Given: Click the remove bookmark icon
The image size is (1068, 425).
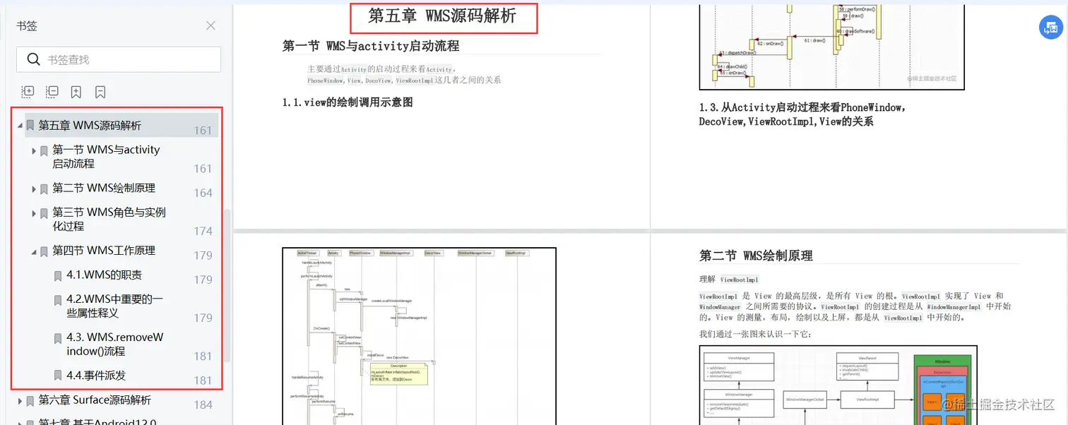Looking at the screenshot, I should click(100, 92).
